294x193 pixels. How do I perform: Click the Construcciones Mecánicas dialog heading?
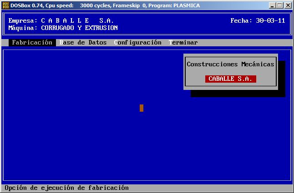[x=230, y=64]
